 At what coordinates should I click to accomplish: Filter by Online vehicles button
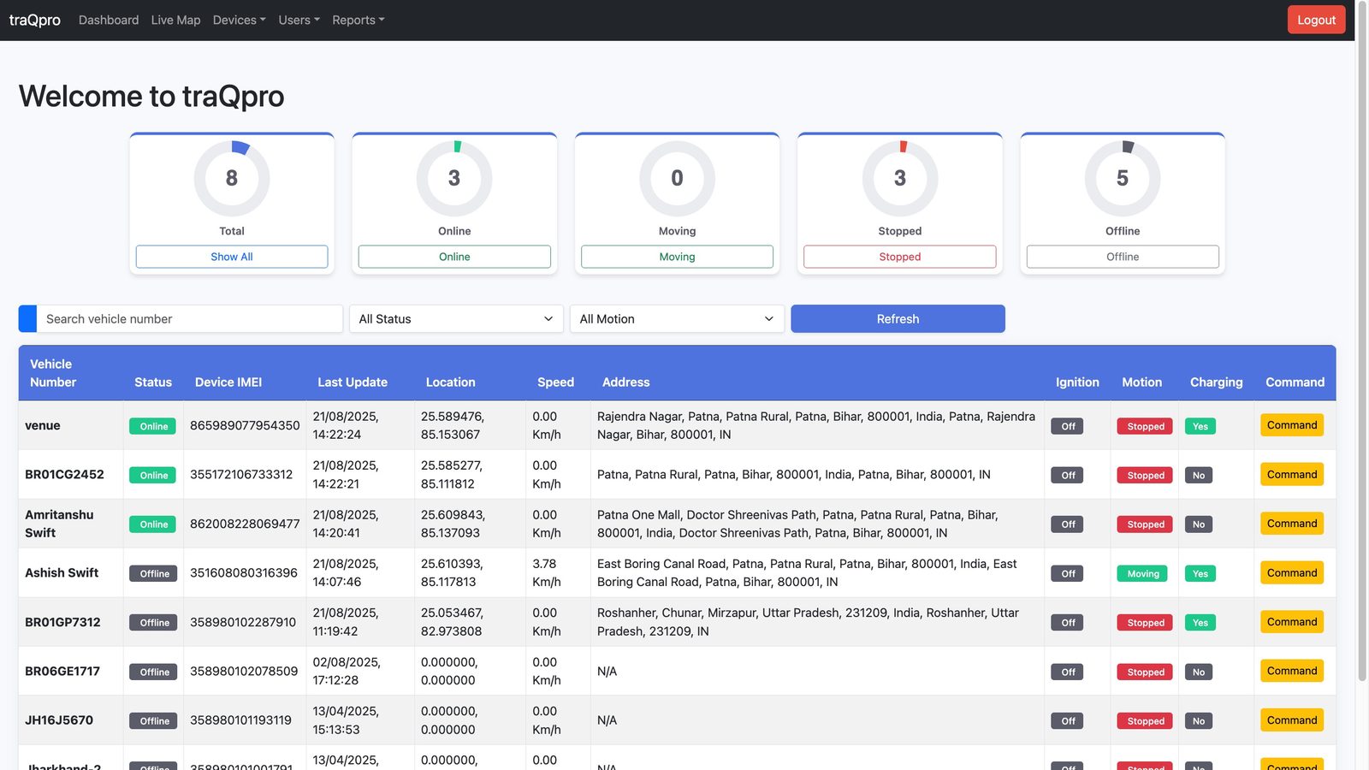[x=454, y=257]
